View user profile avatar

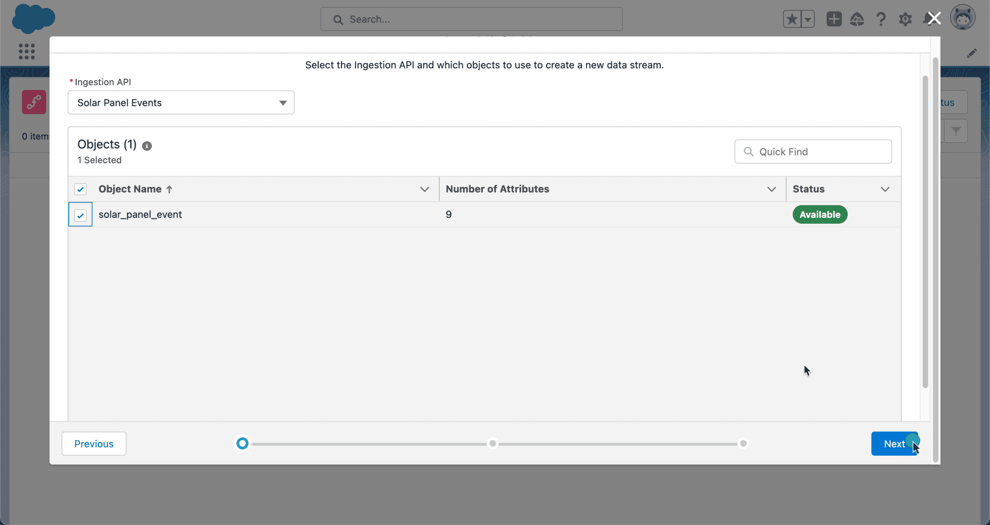coord(963,18)
